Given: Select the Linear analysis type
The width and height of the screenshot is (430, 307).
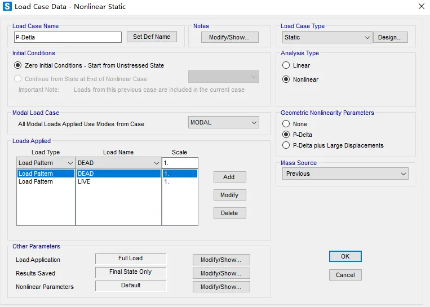Looking at the screenshot, I should (286, 65).
